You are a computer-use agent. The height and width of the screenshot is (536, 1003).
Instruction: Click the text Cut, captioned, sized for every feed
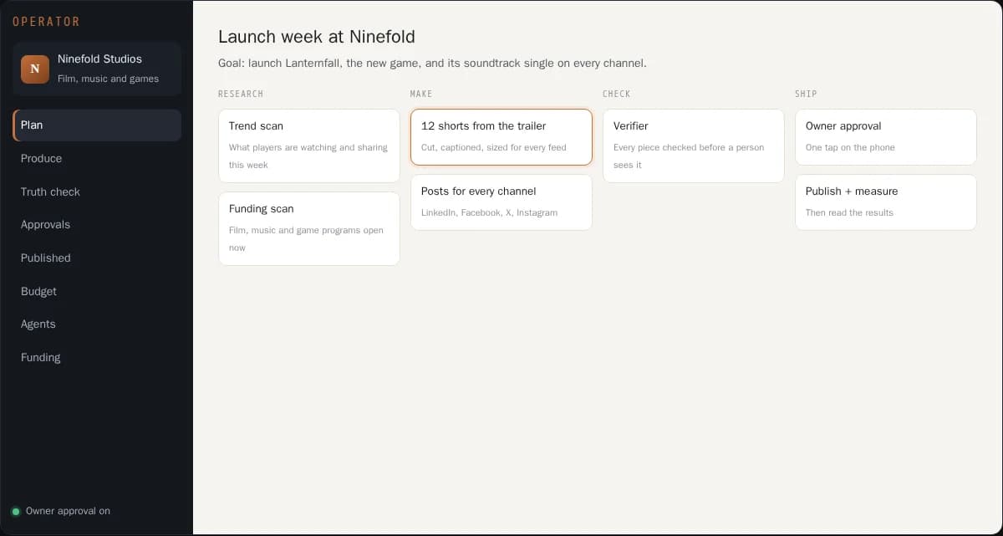494,147
